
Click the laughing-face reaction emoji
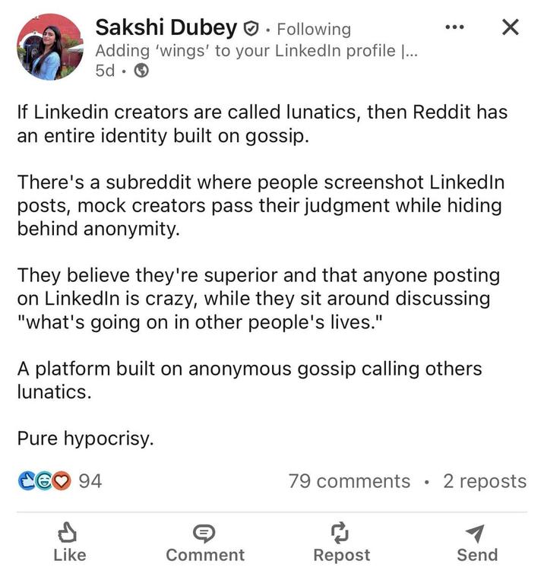click(x=44, y=481)
